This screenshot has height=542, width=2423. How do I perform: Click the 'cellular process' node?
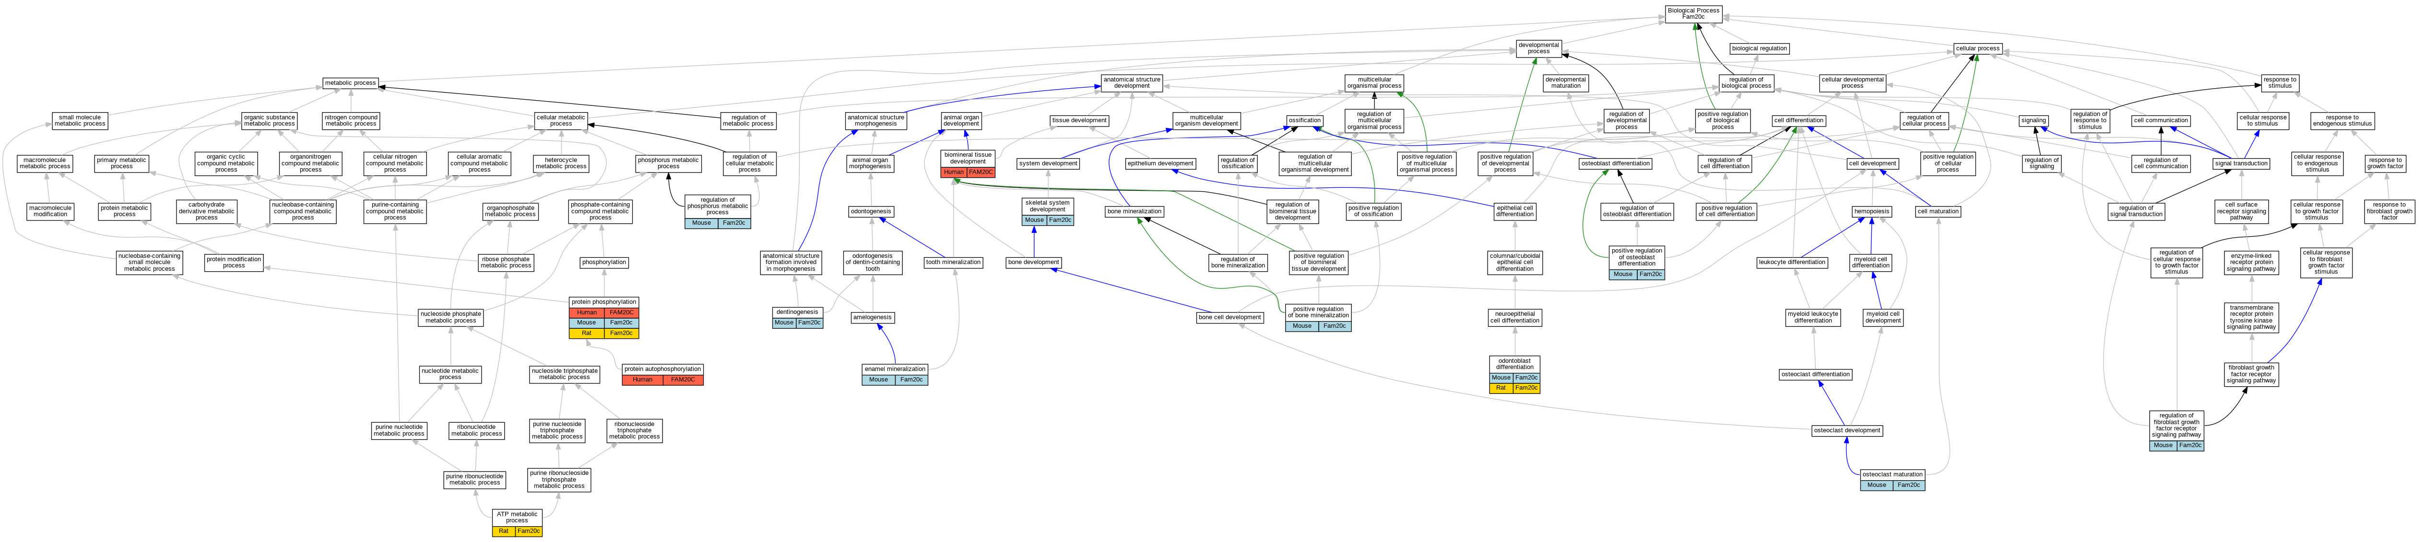(1977, 49)
